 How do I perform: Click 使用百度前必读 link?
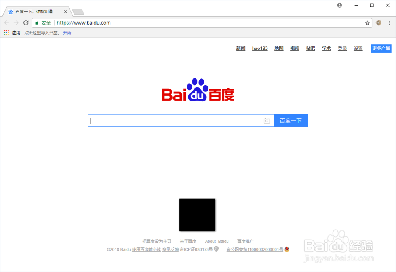click(x=146, y=249)
